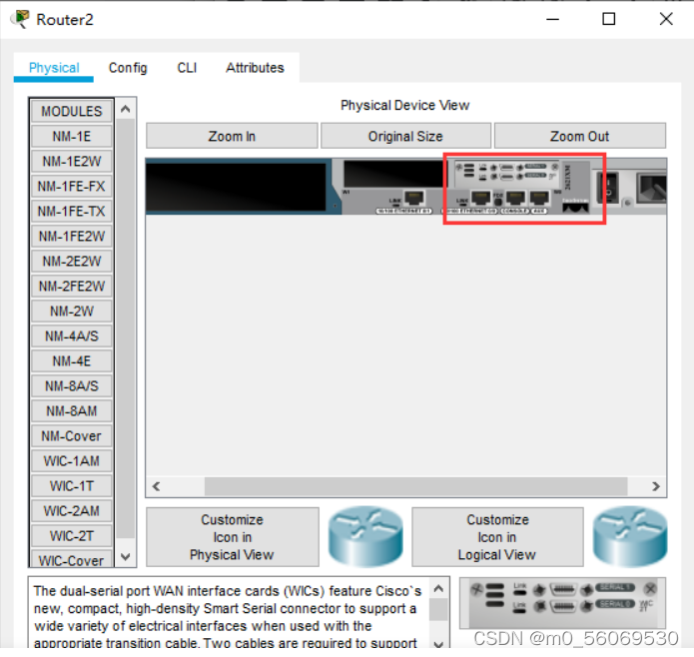
Task: Click description box scroll down arrow
Action: [438, 644]
